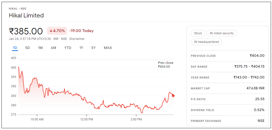Click the P/E RATIO label
Image resolution: width=272 pixels, height=130 pixels.
(x=198, y=99)
